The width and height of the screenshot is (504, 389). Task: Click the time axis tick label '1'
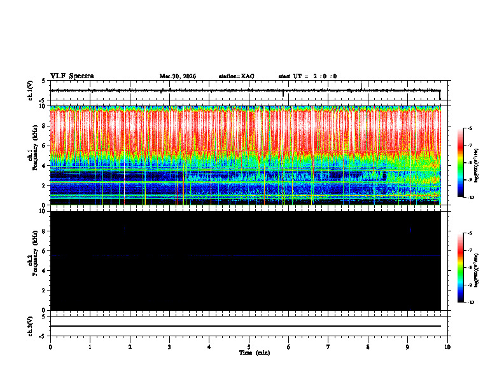90,347
